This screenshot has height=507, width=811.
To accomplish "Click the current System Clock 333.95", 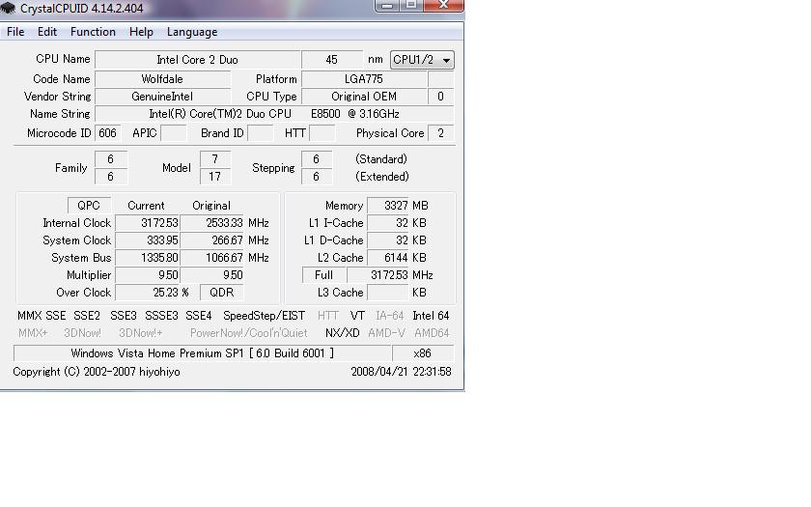I will coord(148,240).
